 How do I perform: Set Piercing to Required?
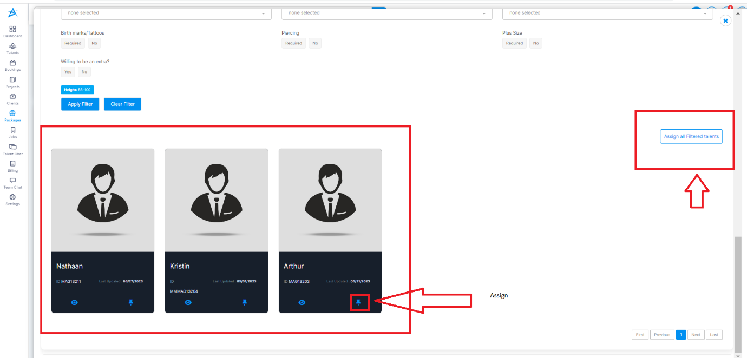293,43
